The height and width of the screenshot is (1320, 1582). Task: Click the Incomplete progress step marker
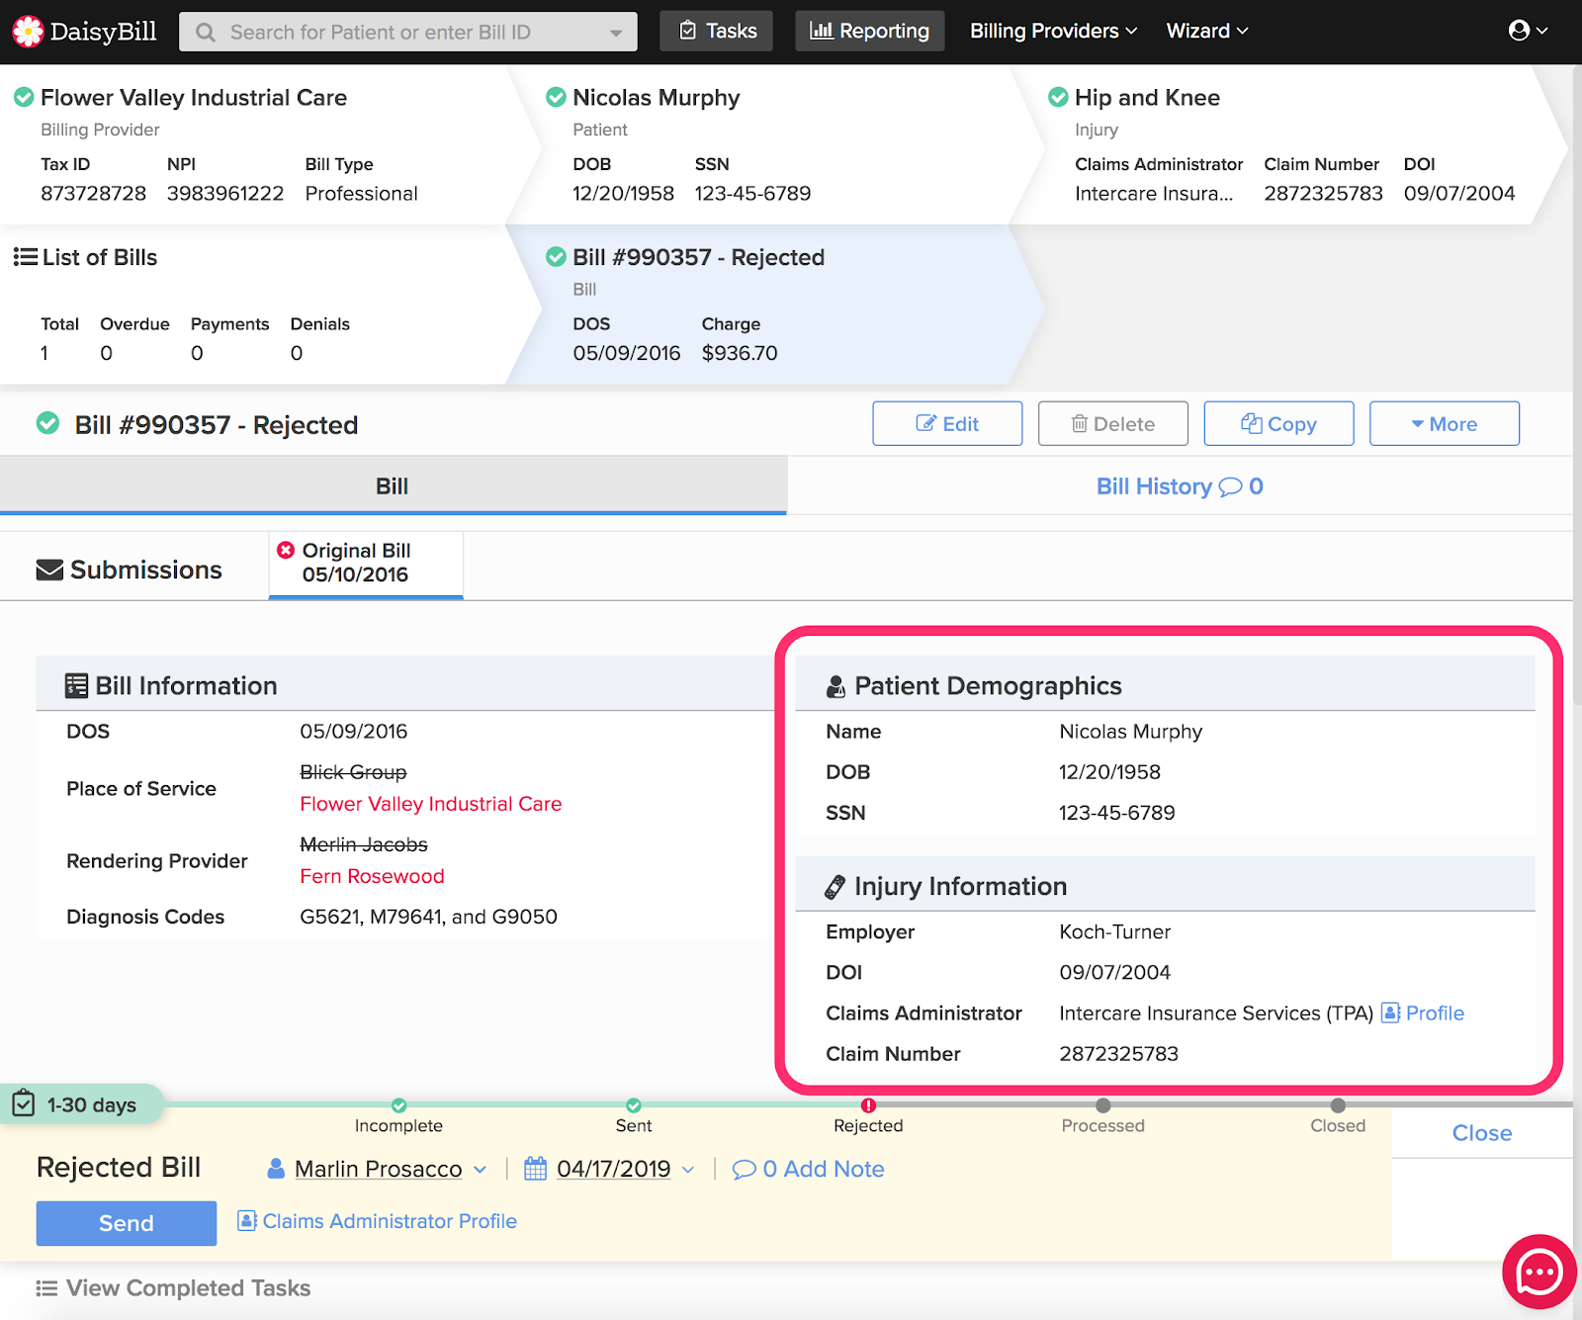click(399, 1105)
